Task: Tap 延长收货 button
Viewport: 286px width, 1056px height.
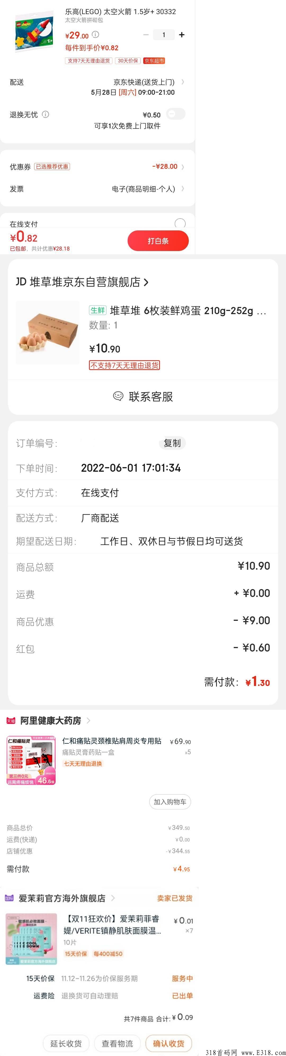Action: [66, 1043]
